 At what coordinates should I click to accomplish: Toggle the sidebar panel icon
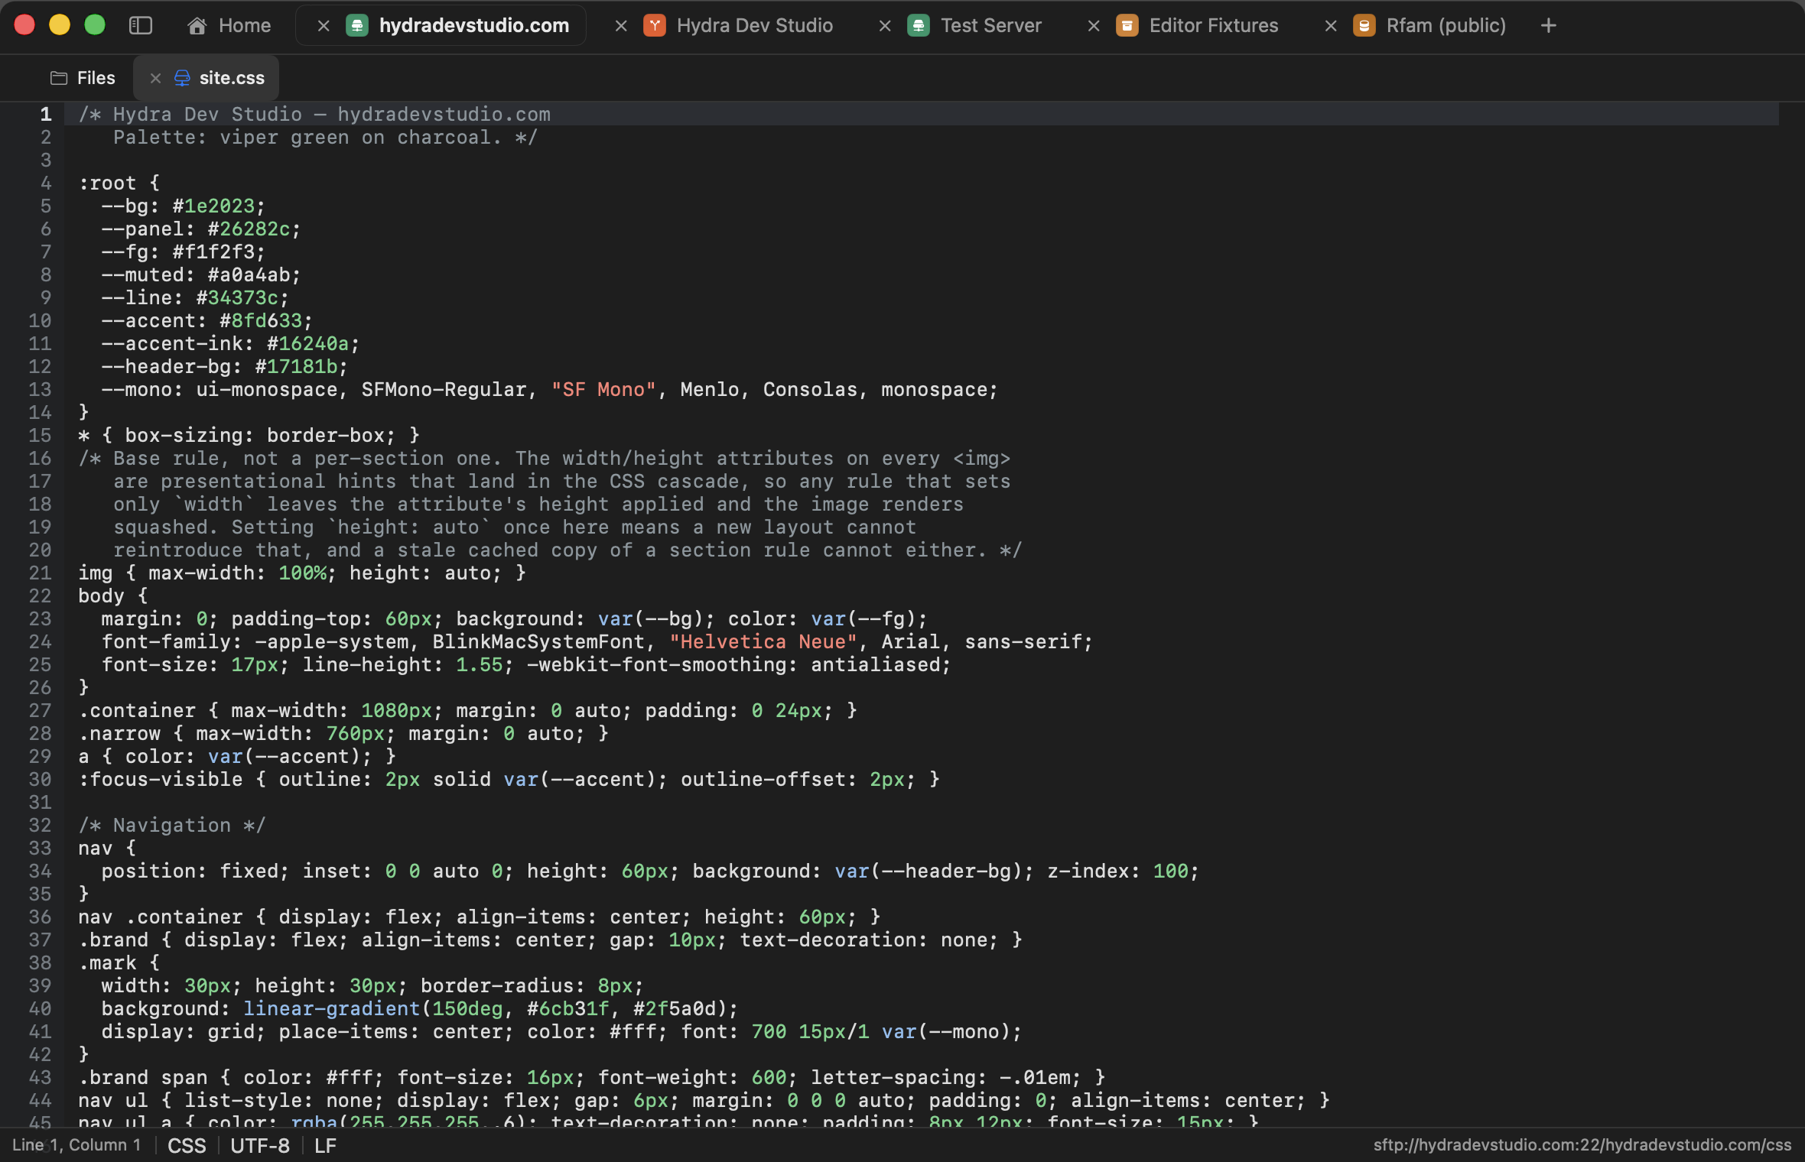point(141,25)
